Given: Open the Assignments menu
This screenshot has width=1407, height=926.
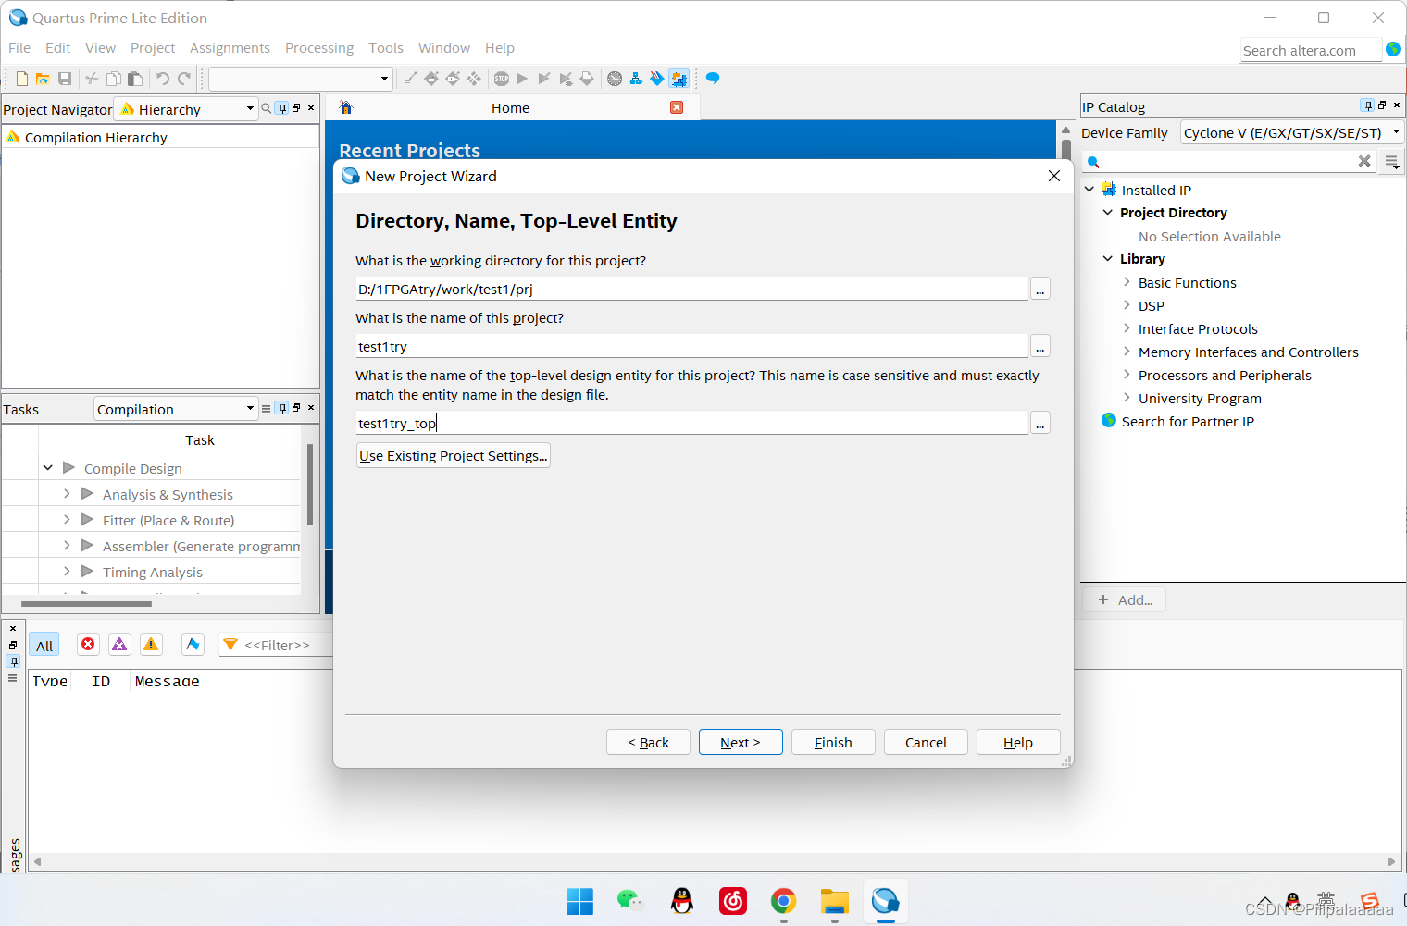Looking at the screenshot, I should 230,48.
